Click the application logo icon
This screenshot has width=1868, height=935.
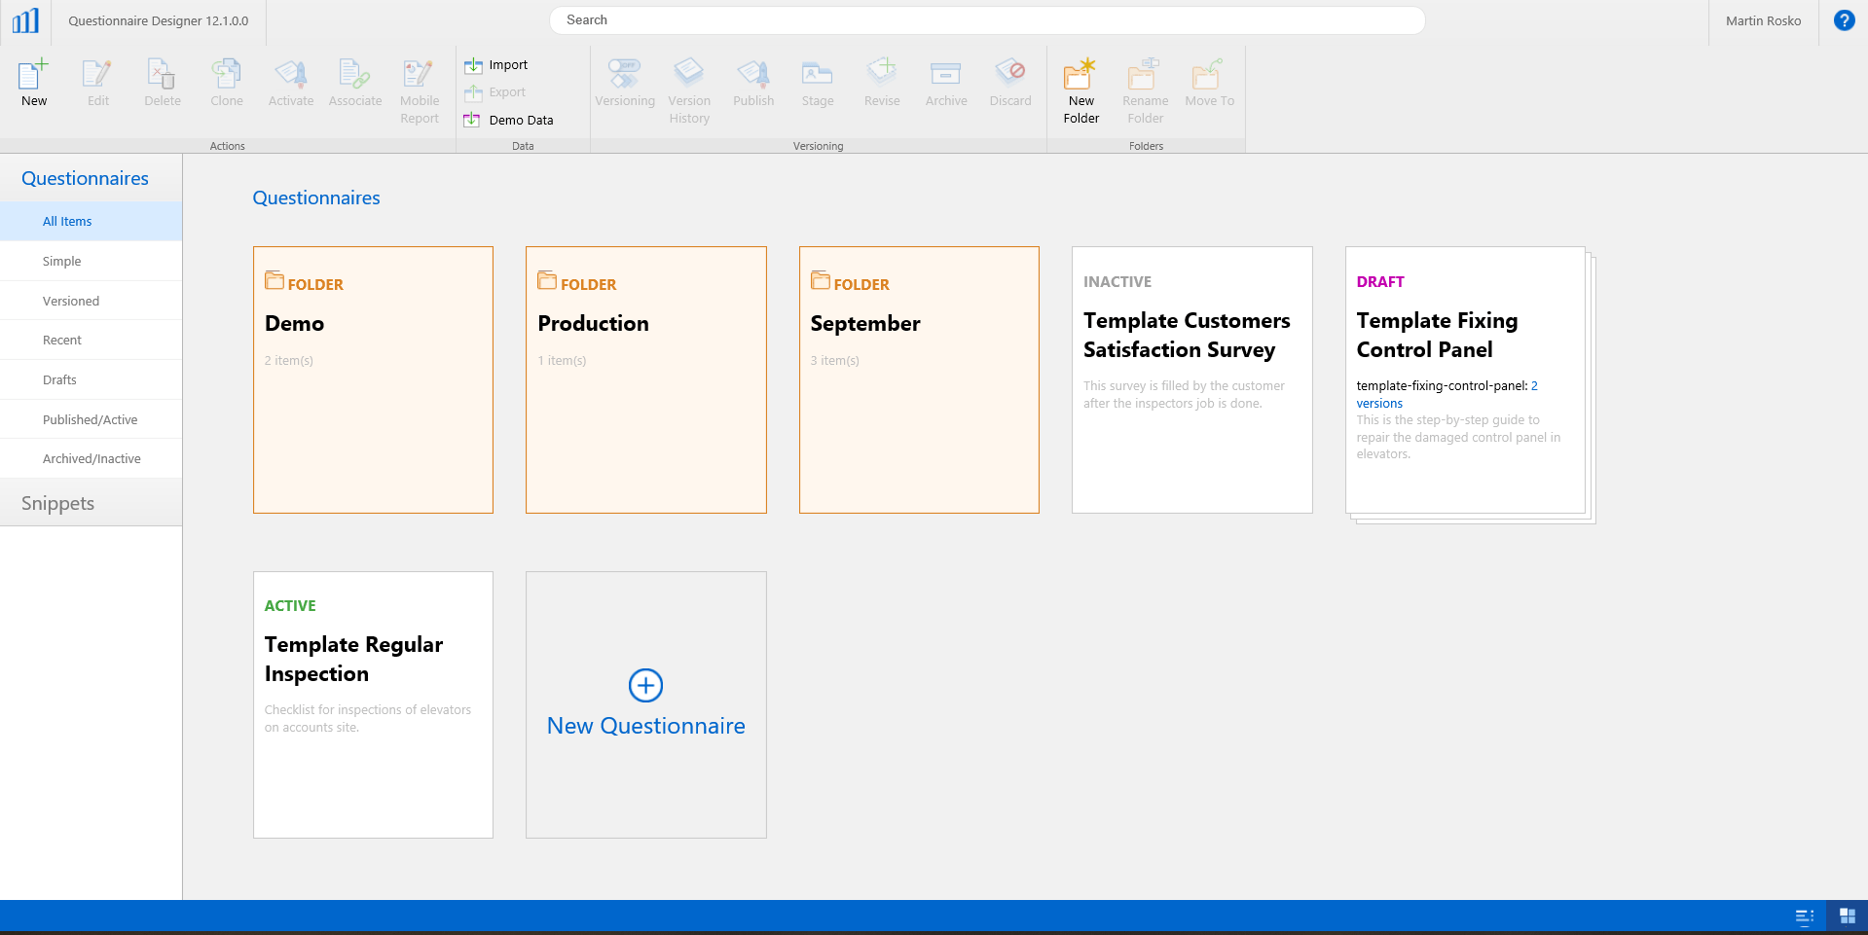[25, 20]
